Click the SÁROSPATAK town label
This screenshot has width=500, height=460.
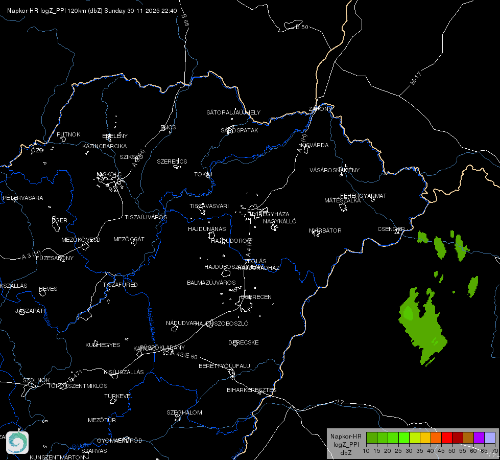[240, 130]
